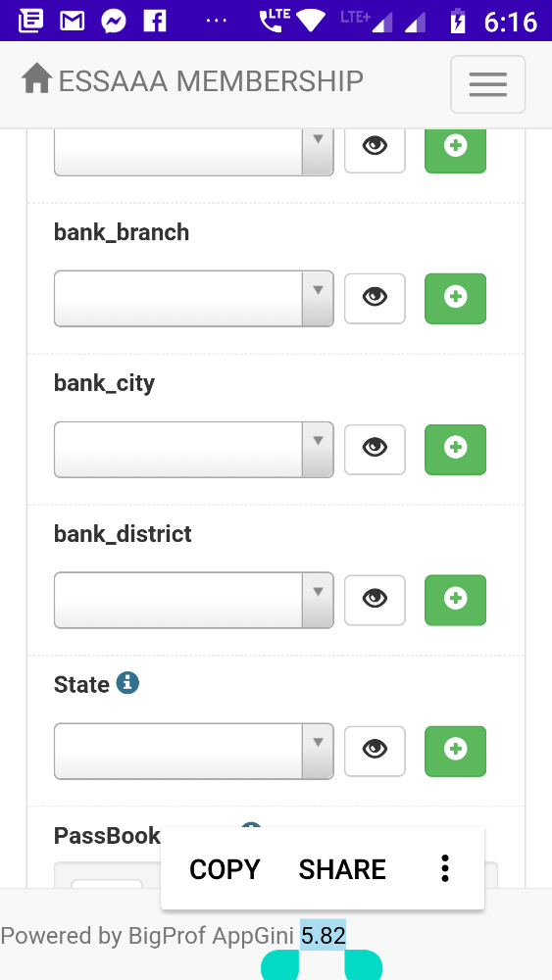Open more options in text selection popup
Screen dimensions: 552x980
point(444,868)
